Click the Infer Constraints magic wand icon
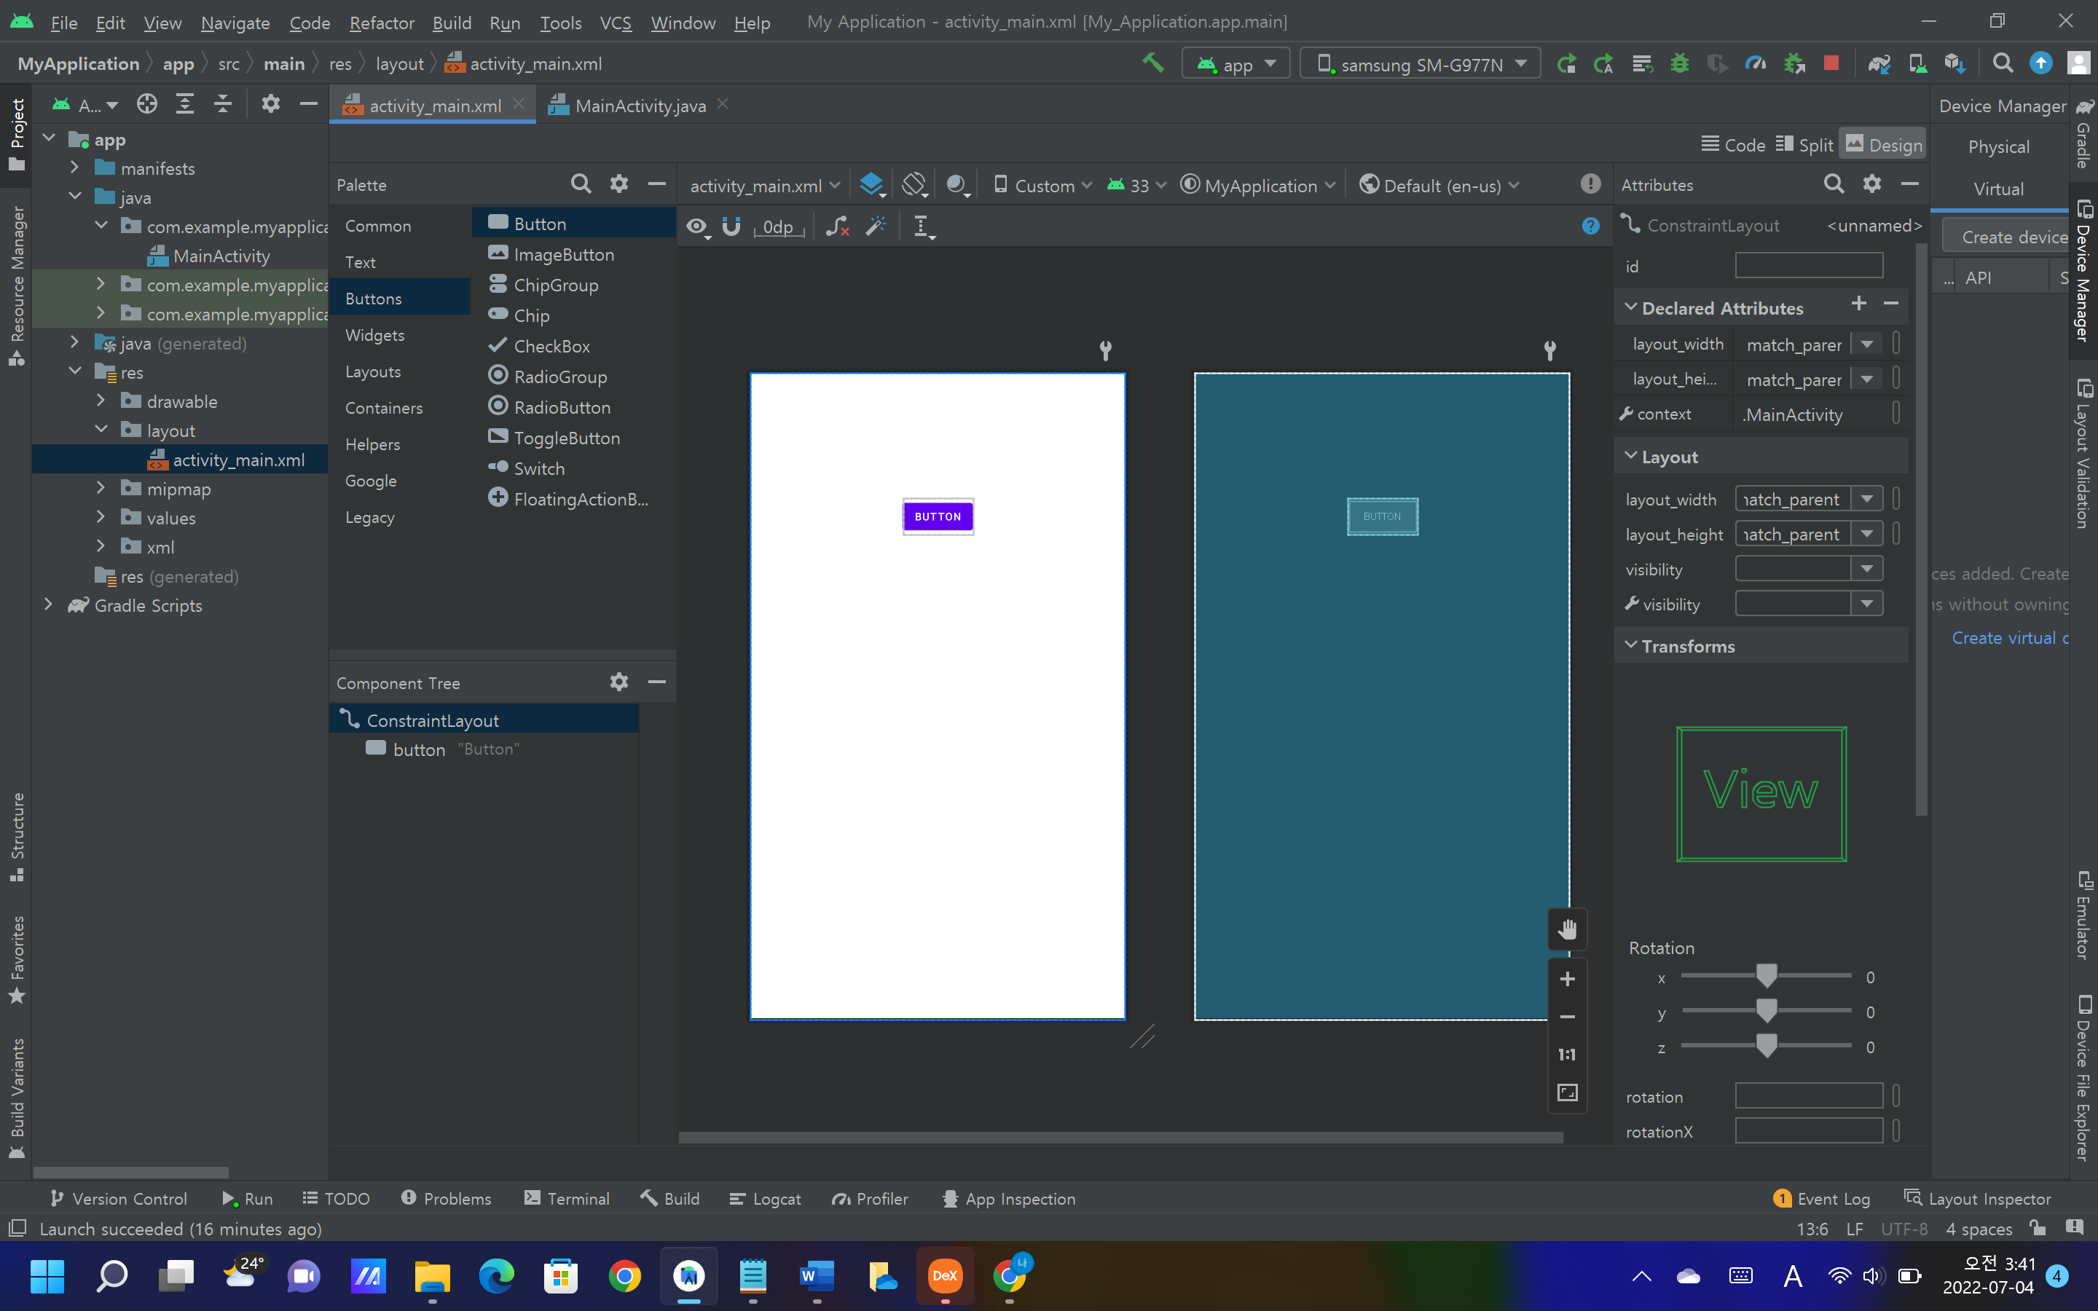Image resolution: width=2098 pixels, height=1311 pixels. [x=876, y=227]
